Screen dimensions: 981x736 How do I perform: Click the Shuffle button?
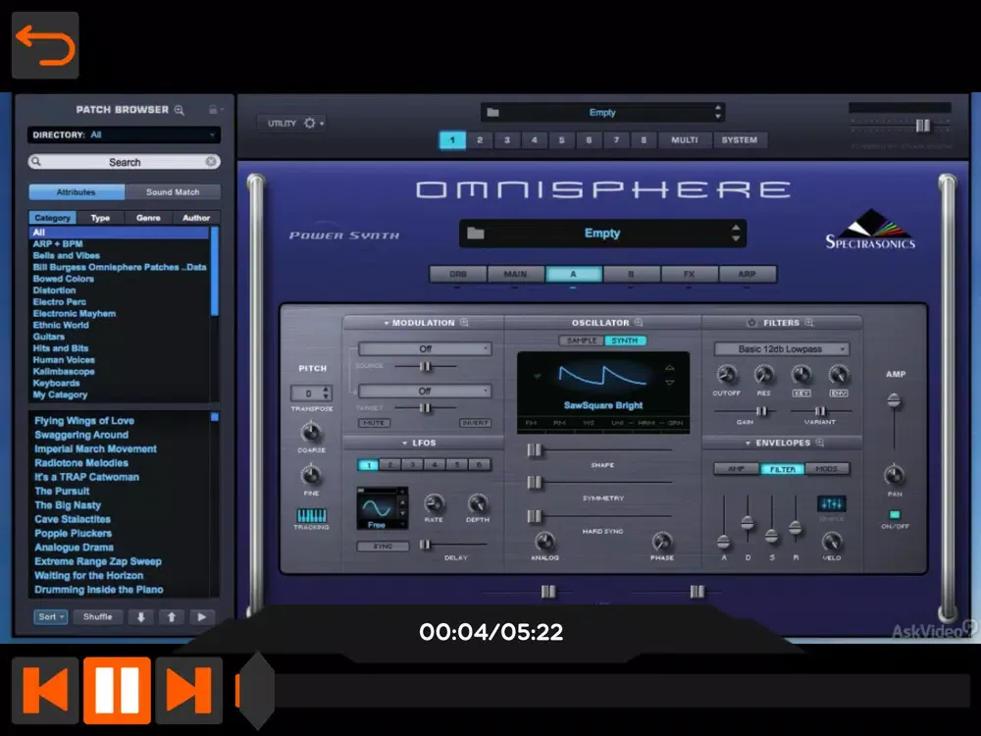pyautogui.click(x=97, y=617)
